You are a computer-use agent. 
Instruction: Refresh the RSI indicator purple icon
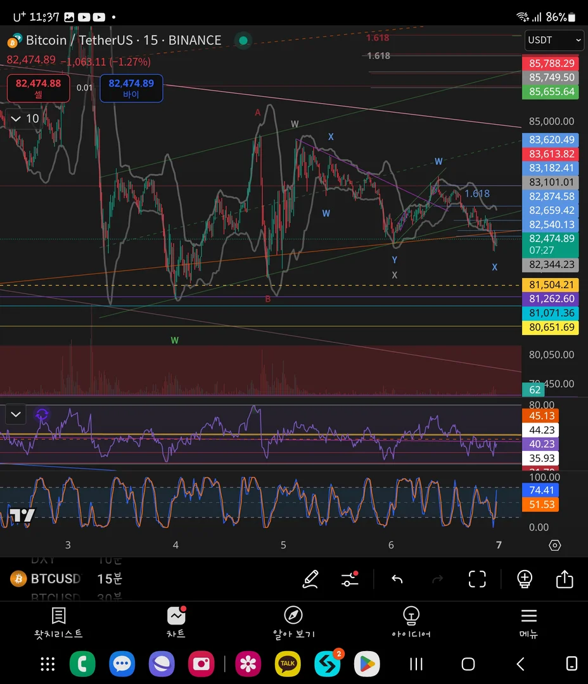(42, 414)
